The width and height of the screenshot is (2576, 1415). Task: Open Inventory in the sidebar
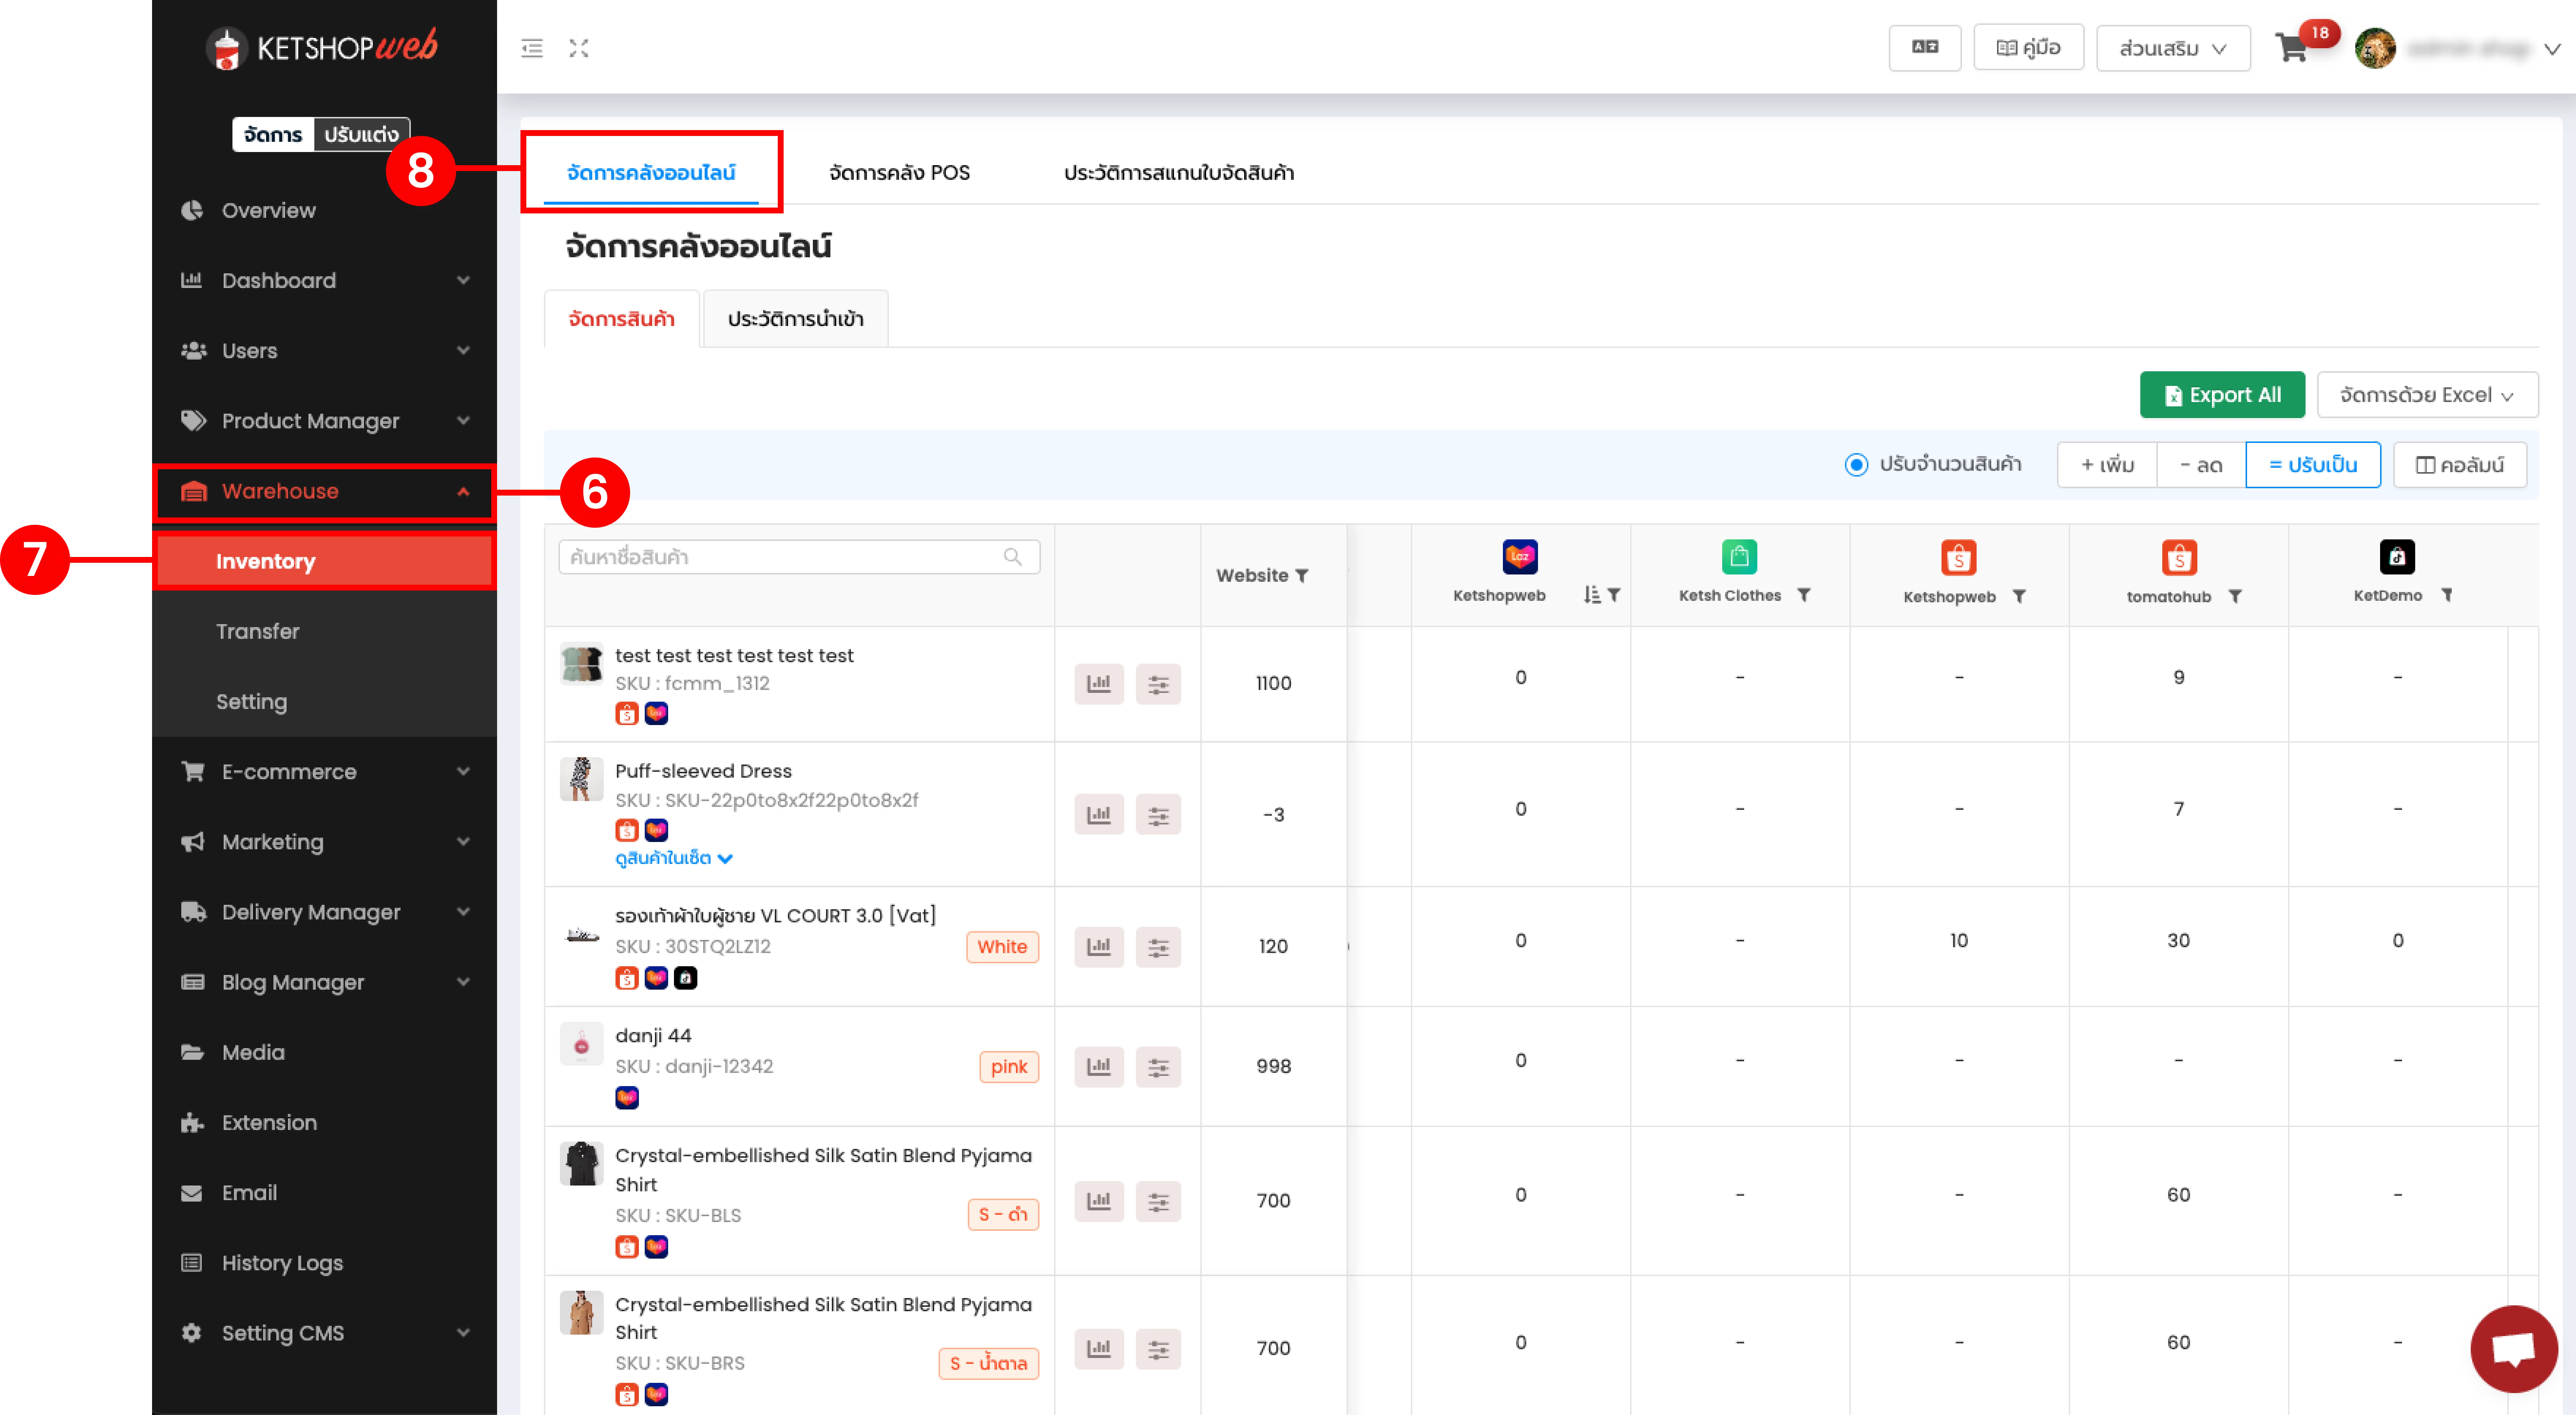[x=324, y=562]
